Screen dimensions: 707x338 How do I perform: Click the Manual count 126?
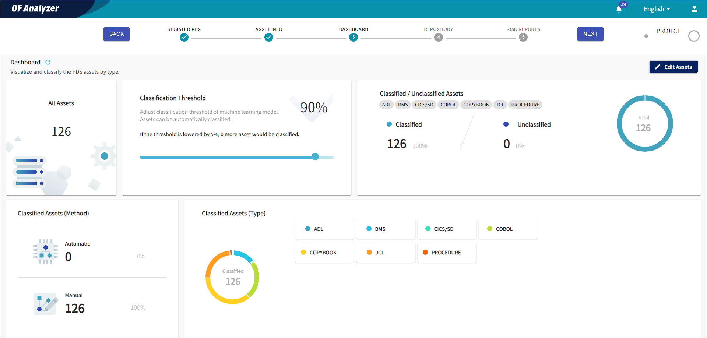tap(75, 308)
